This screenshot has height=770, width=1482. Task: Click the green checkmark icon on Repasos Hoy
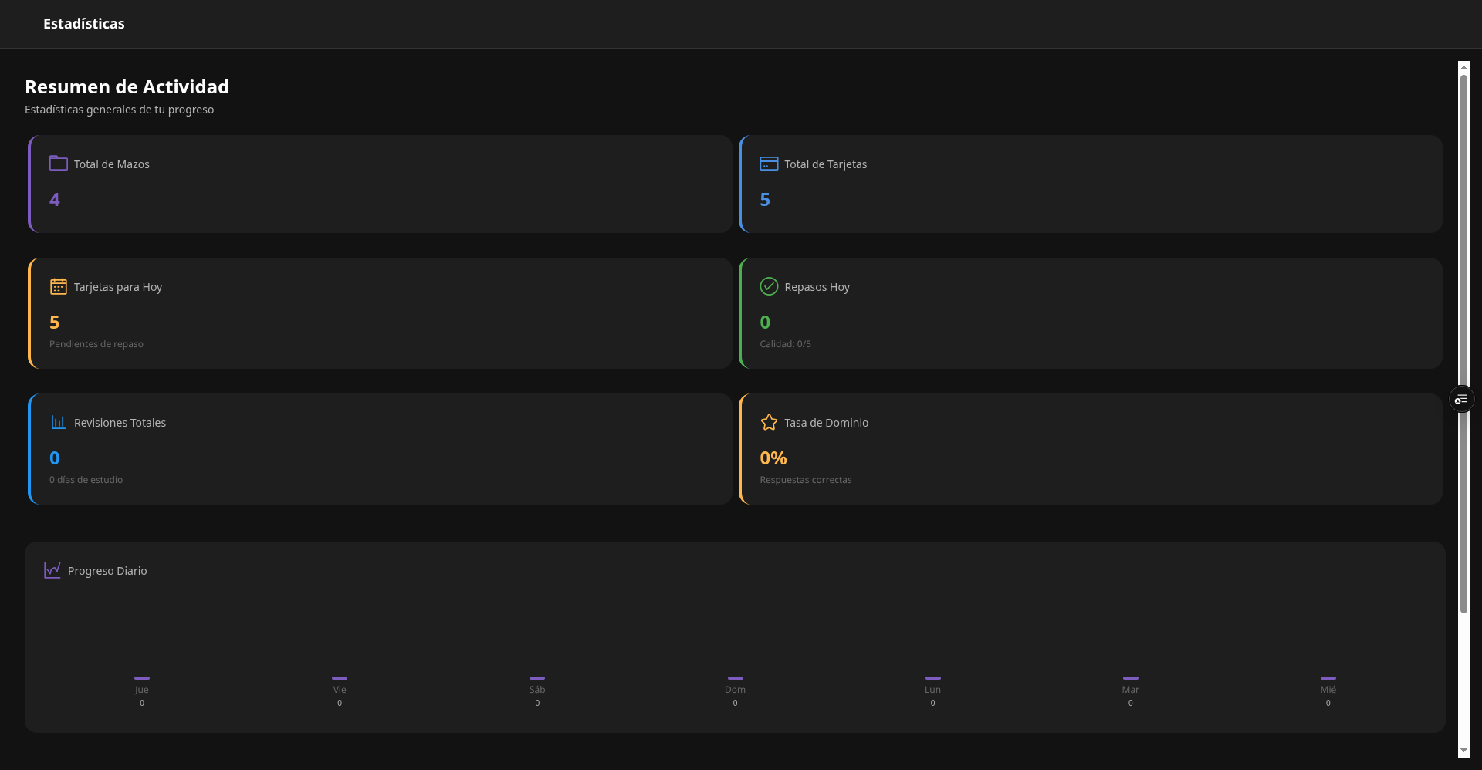pyautogui.click(x=768, y=285)
